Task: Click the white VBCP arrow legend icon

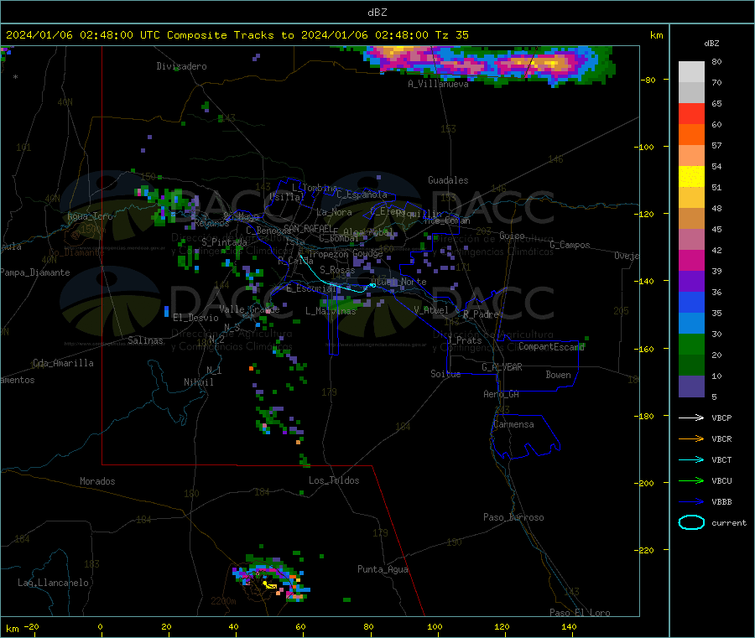Action: coord(691,418)
